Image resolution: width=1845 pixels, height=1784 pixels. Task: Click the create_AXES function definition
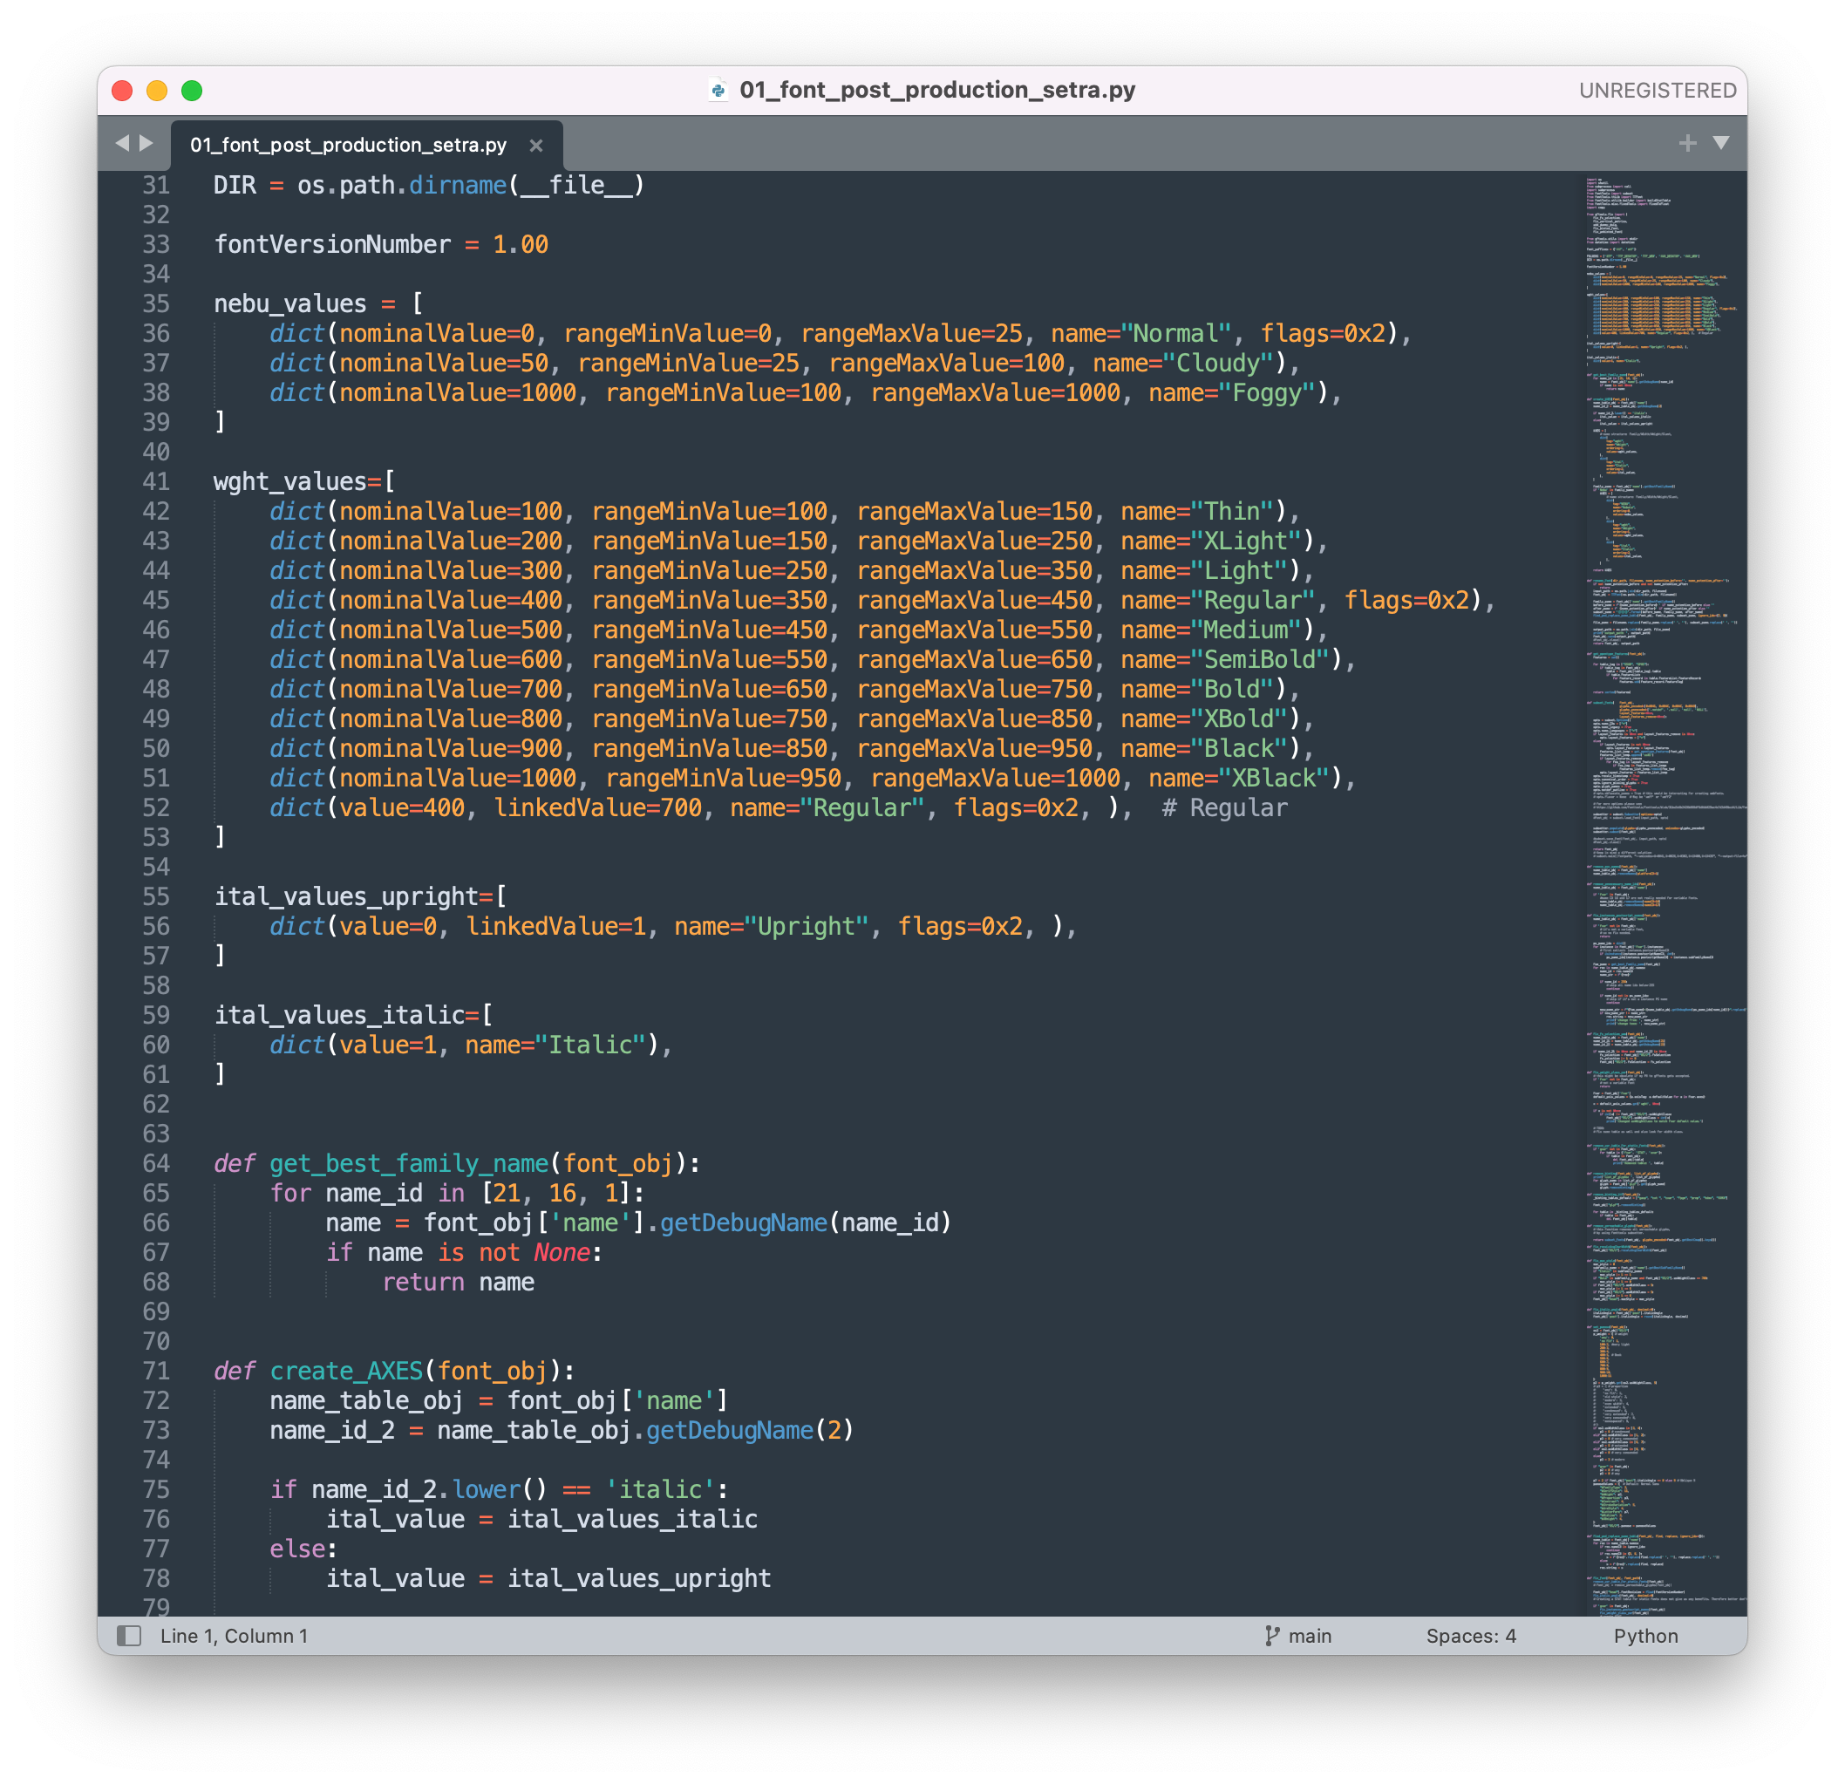[346, 1371]
